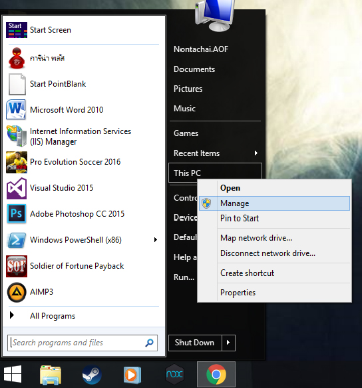The image size is (362, 388).
Task: Open the Visual Studio 2015 icon
Action: tap(17, 188)
